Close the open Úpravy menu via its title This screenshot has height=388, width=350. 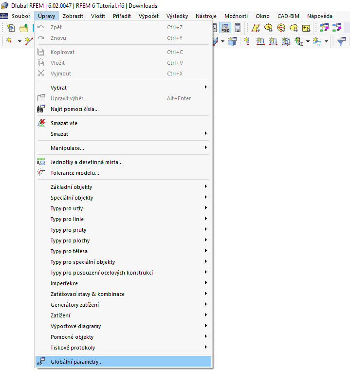47,16
